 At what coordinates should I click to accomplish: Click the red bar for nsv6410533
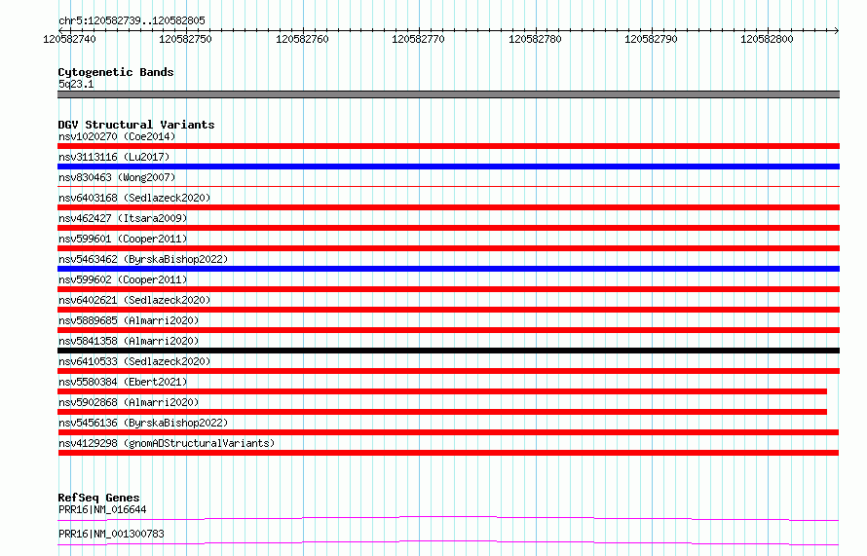point(448,371)
